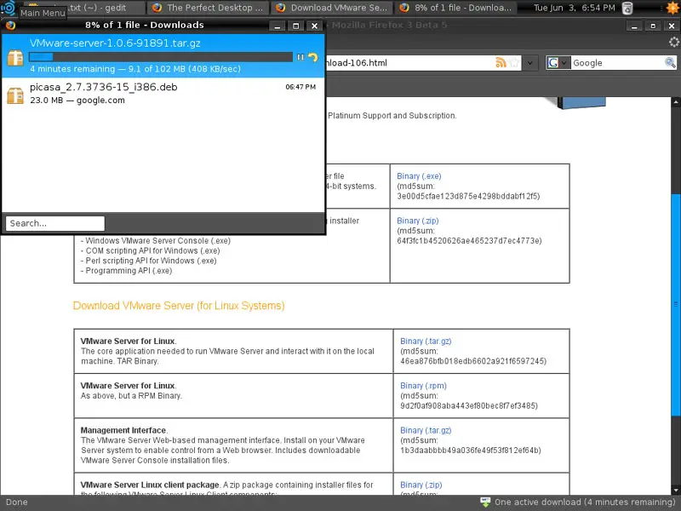Click Binary (.tar.gz) for VMware Server for Linux
The height and width of the screenshot is (511, 681).
[426, 342]
